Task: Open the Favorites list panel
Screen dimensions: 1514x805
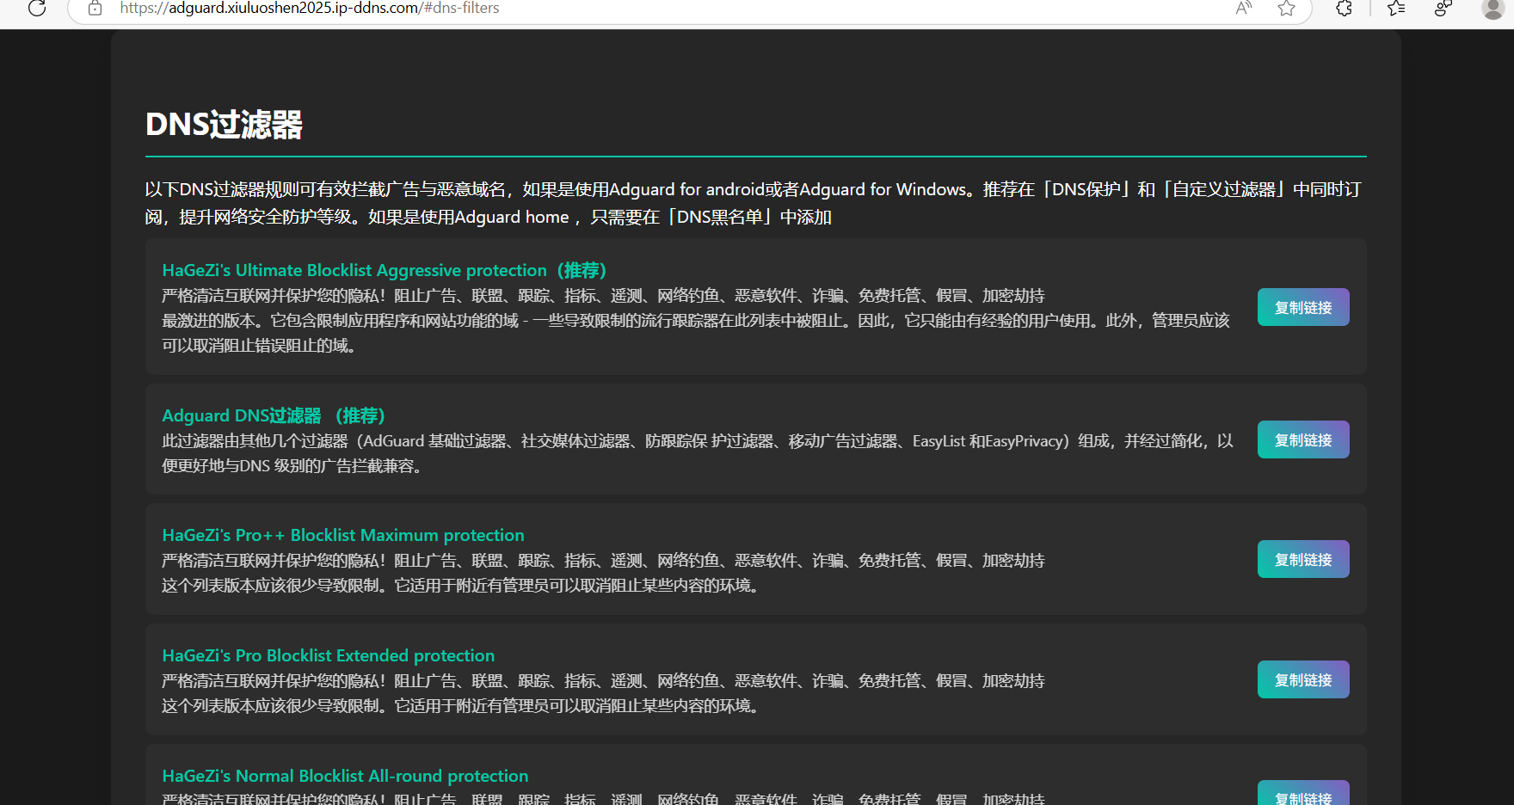Action: tap(1395, 8)
